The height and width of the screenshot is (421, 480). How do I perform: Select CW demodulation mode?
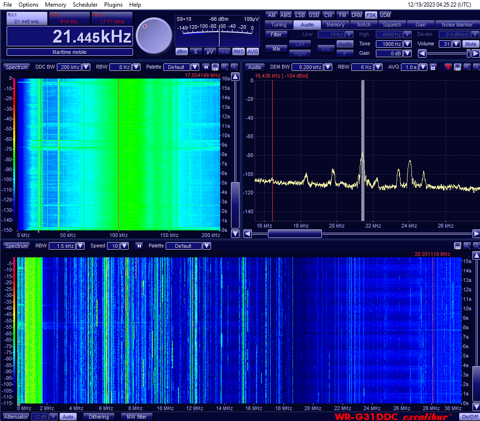(328, 15)
